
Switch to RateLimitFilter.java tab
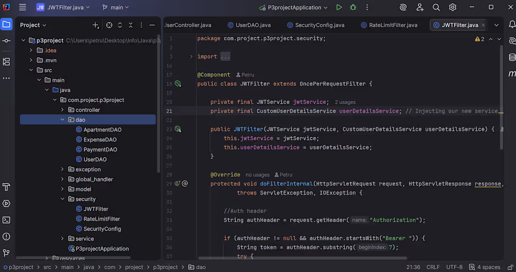click(389, 25)
